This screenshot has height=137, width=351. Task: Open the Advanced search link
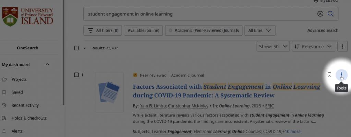pos(323,30)
